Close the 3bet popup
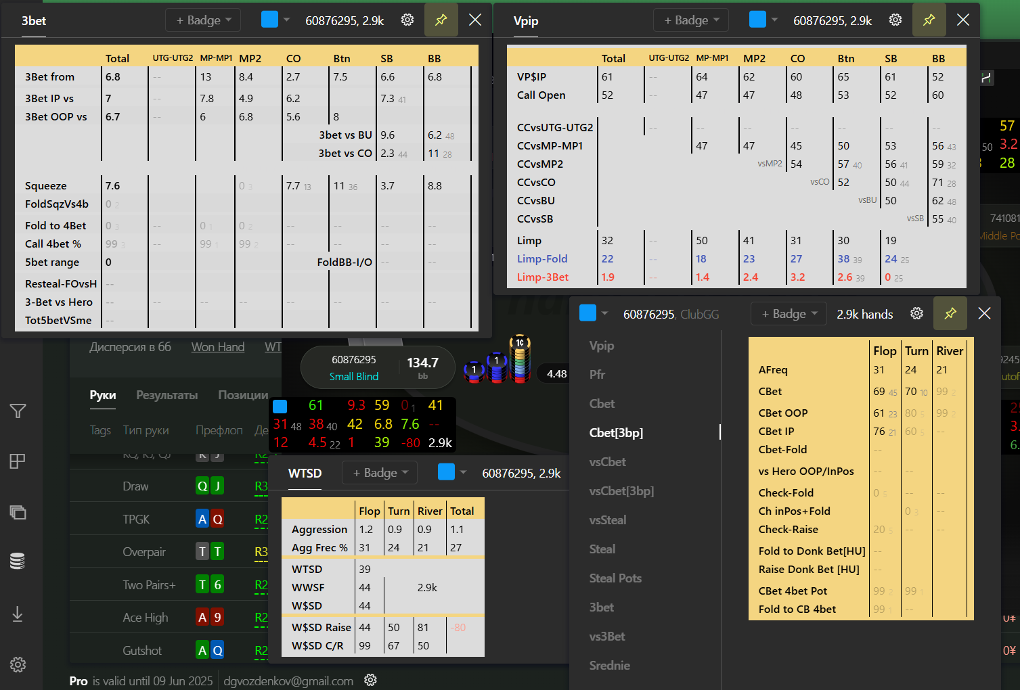 [475, 20]
